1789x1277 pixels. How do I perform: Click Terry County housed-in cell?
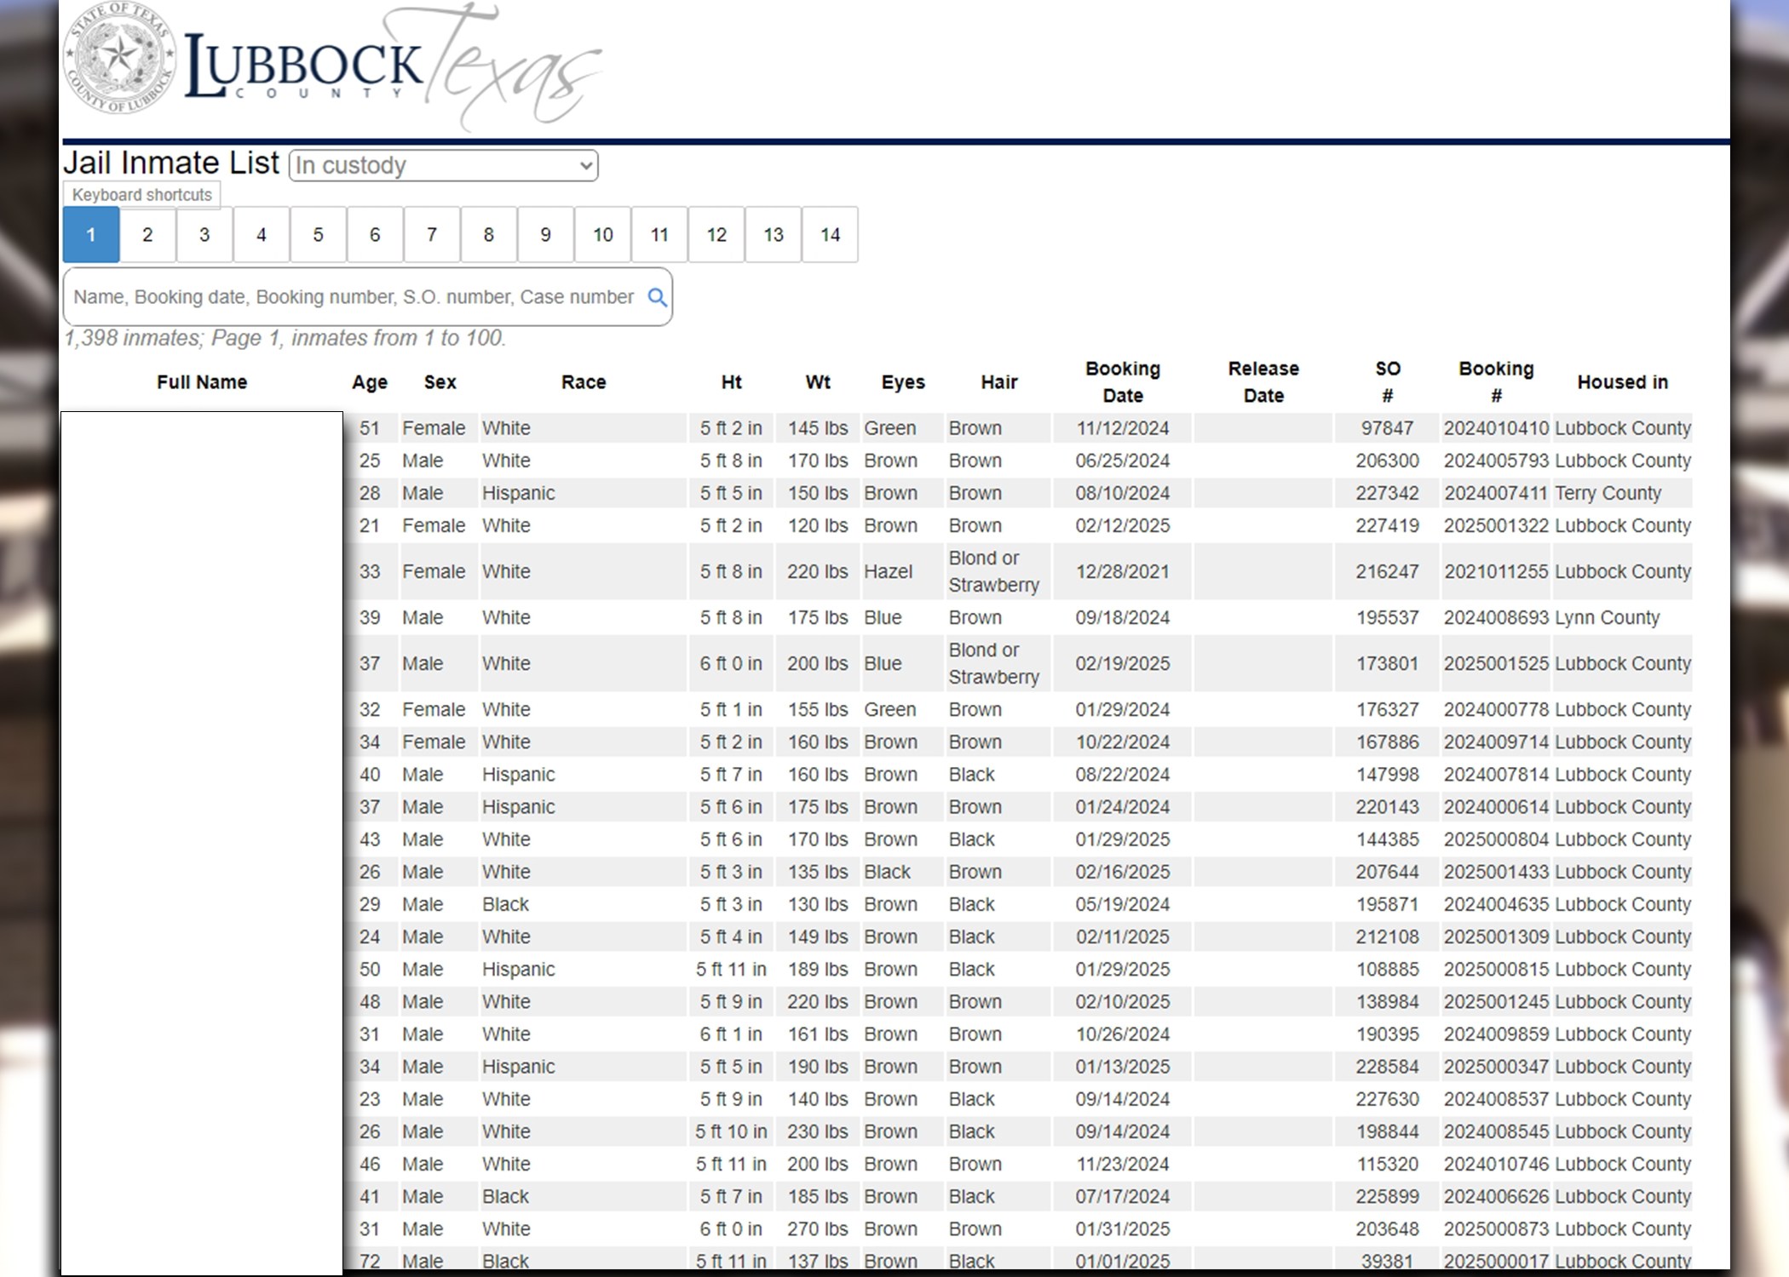pos(1608,493)
